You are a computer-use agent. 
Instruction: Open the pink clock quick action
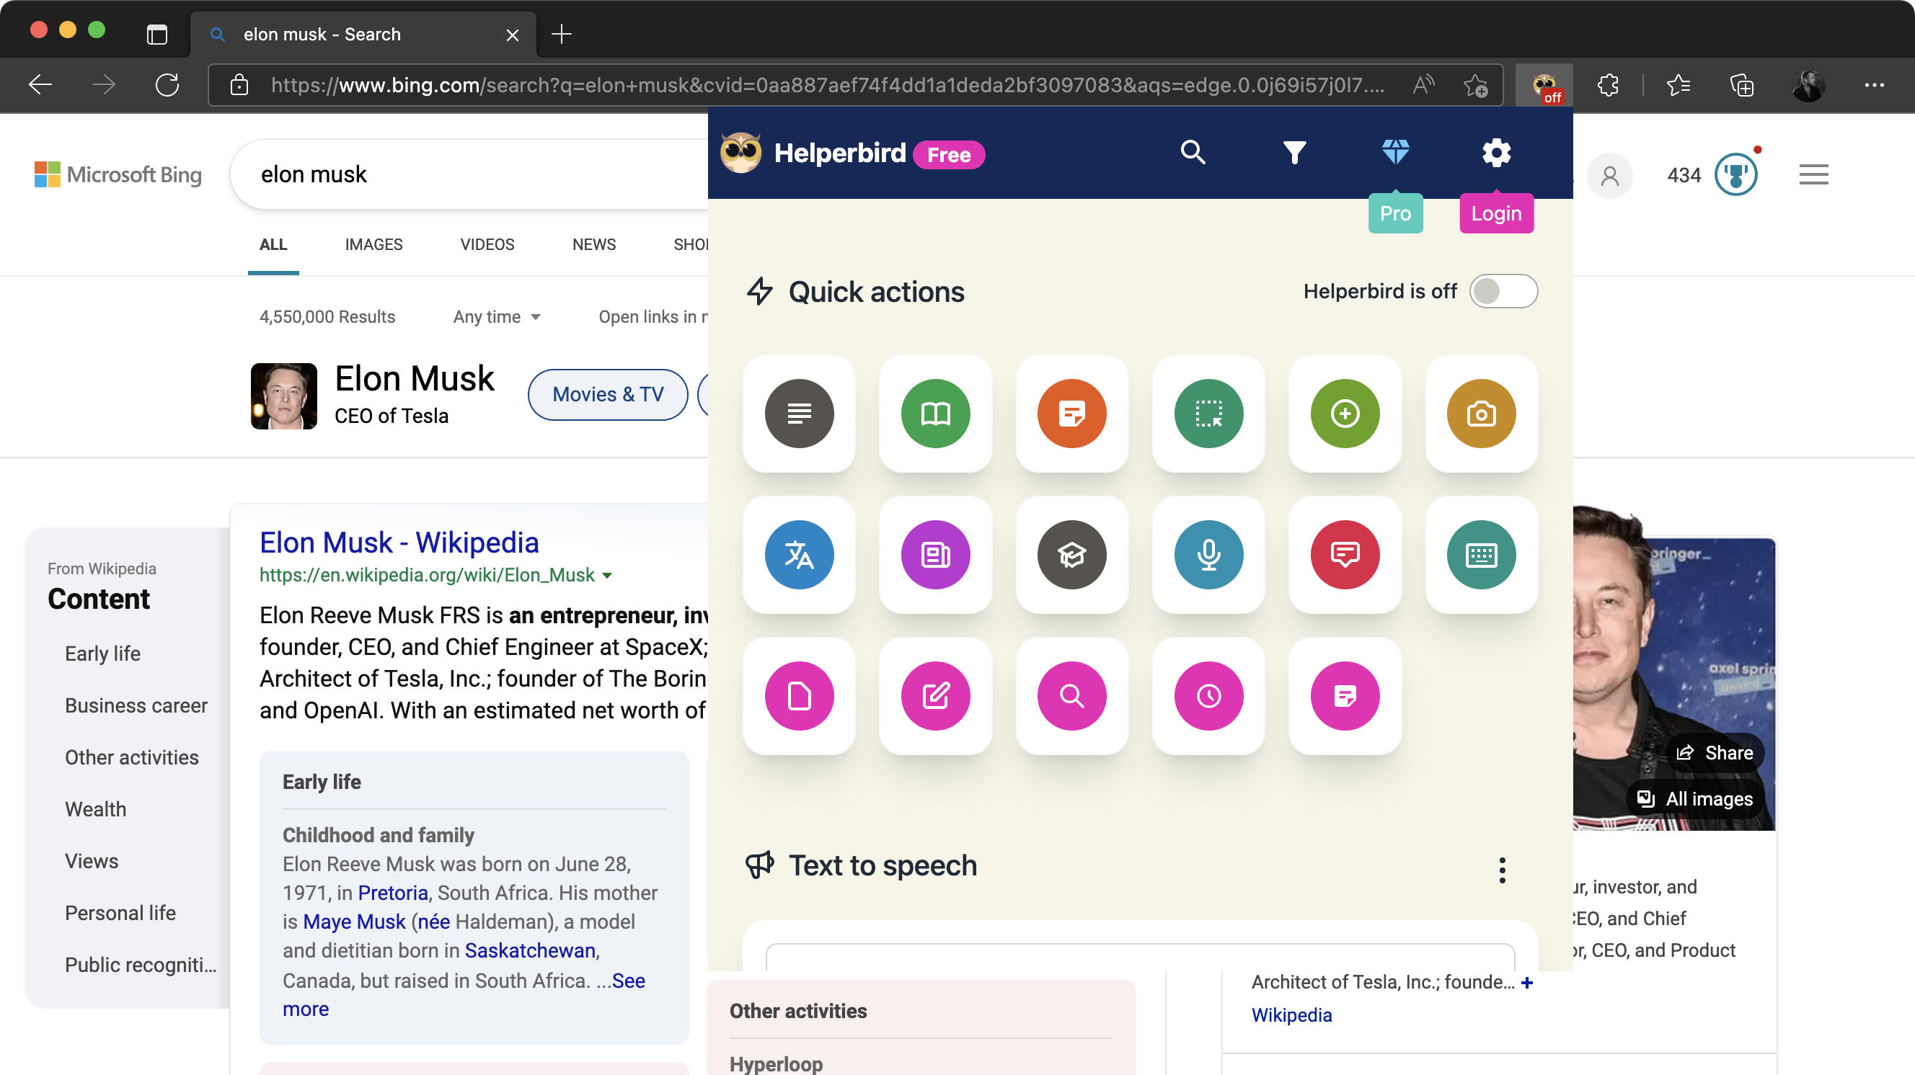pos(1208,695)
